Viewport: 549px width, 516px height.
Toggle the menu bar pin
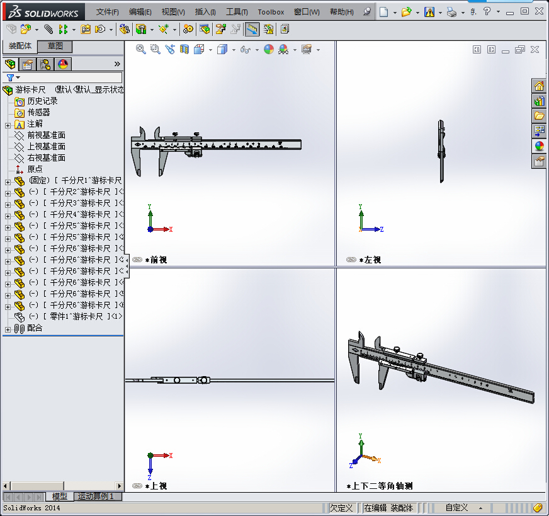pos(366,12)
